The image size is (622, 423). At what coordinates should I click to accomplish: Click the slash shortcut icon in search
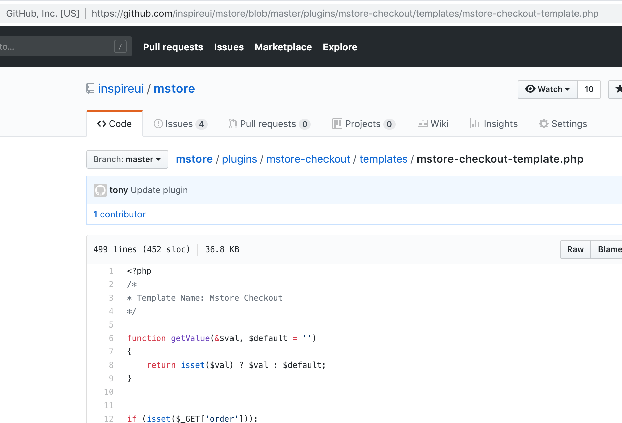120,47
